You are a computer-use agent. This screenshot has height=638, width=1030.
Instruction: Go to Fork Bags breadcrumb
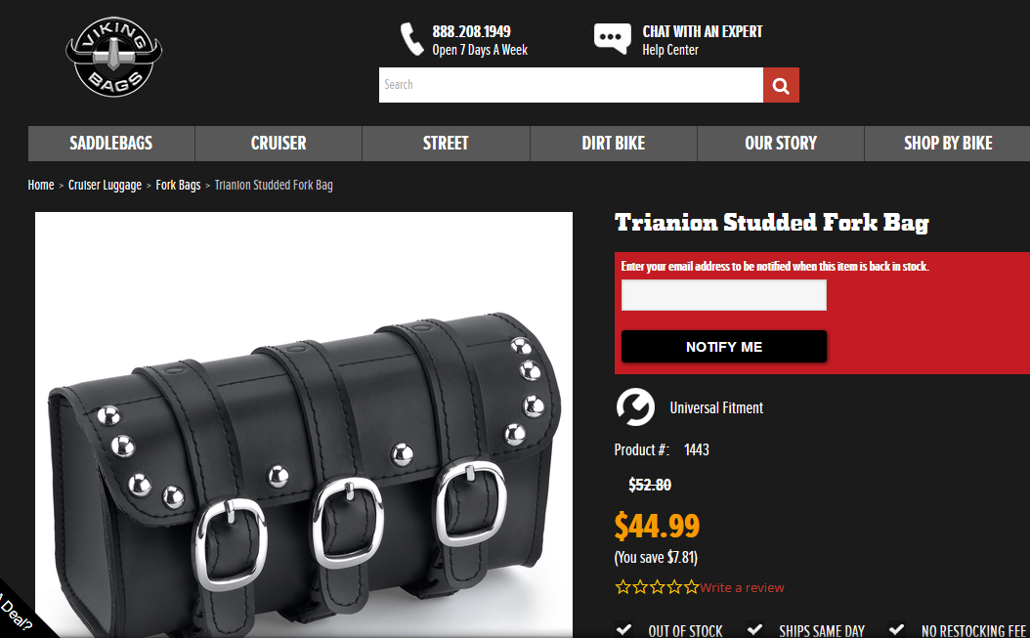click(x=178, y=186)
